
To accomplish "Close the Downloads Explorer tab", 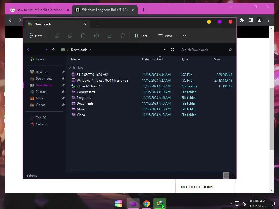I will (x=85, y=24).
